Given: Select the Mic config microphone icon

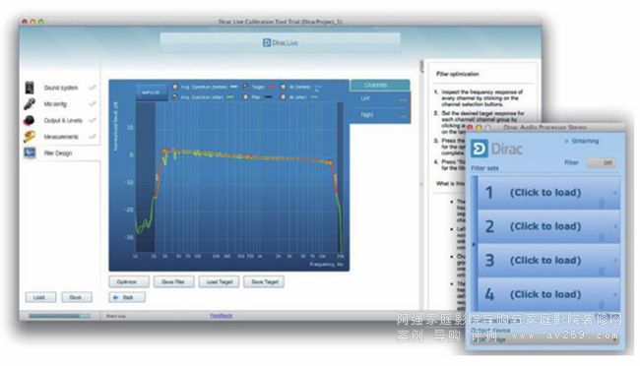Looking at the screenshot, I should coord(30,104).
